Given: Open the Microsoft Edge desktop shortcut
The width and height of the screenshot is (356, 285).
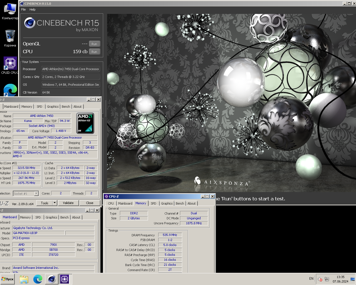Looking at the screenshot, I should (10, 90).
